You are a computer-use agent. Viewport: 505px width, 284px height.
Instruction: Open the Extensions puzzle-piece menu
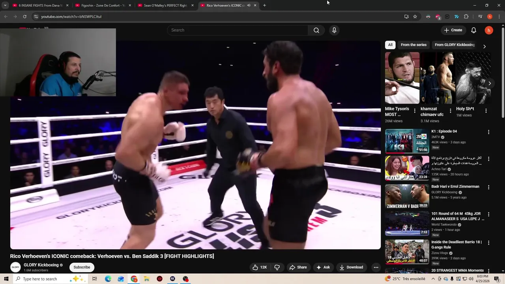(466, 17)
